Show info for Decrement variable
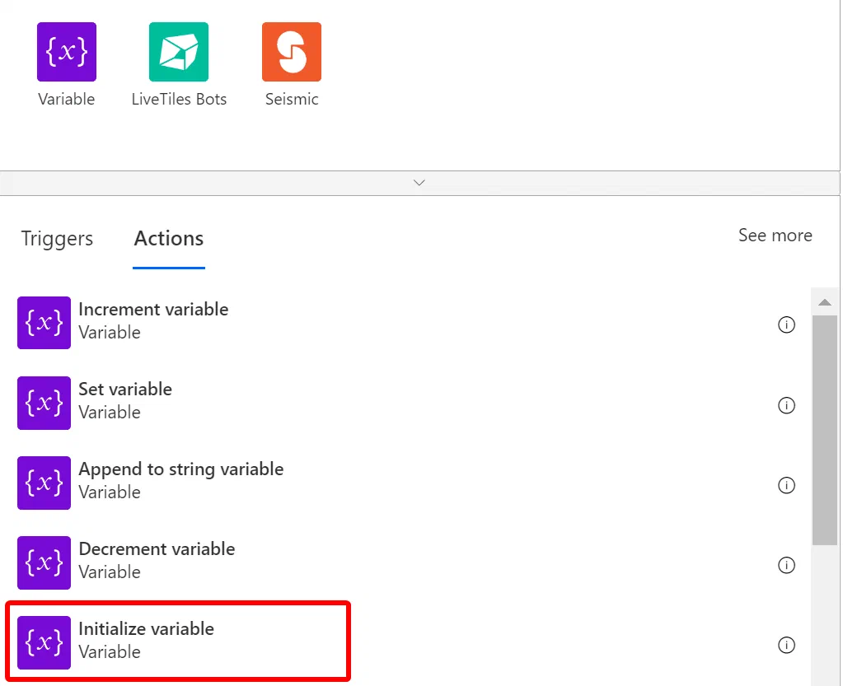This screenshot has height=686, width=843. point(786,565)
